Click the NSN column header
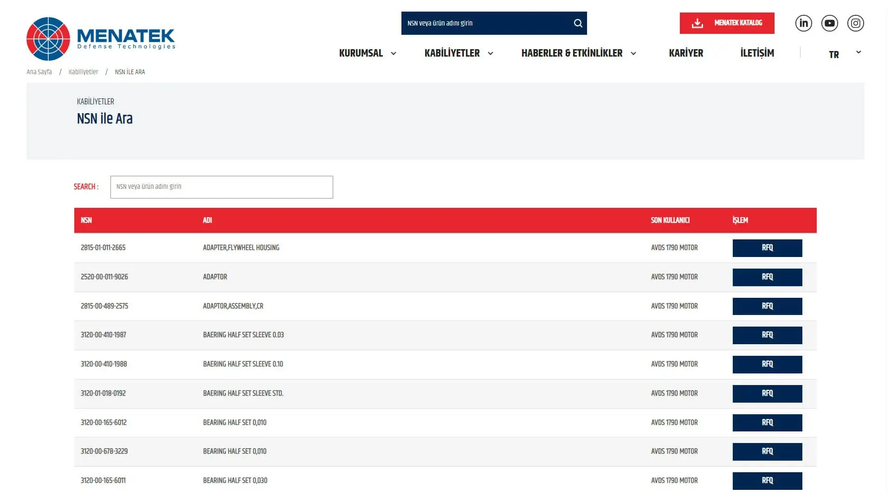The height and width of the screenshot is (501, 891). tap(86, 220)
